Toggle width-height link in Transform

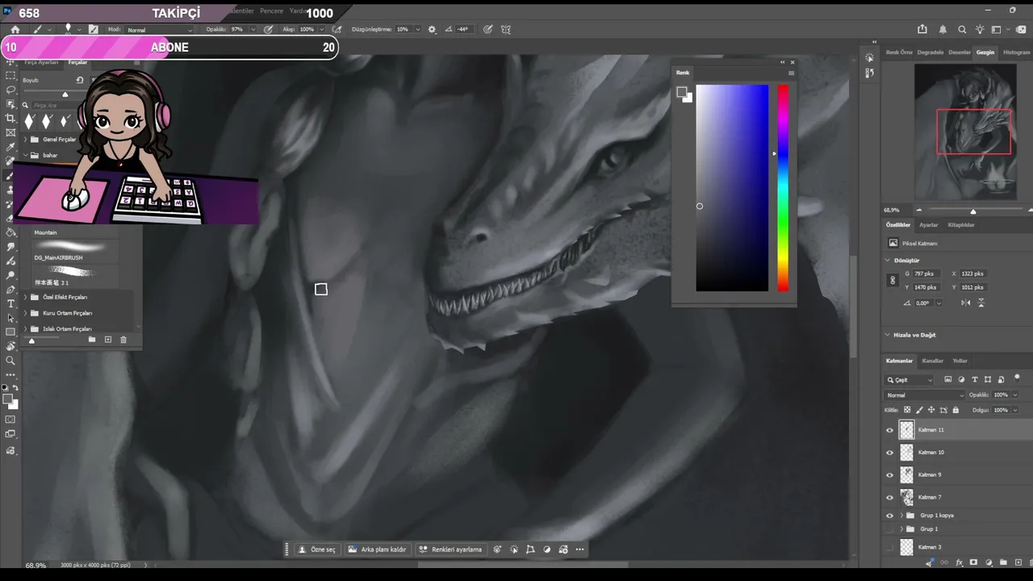893,280
